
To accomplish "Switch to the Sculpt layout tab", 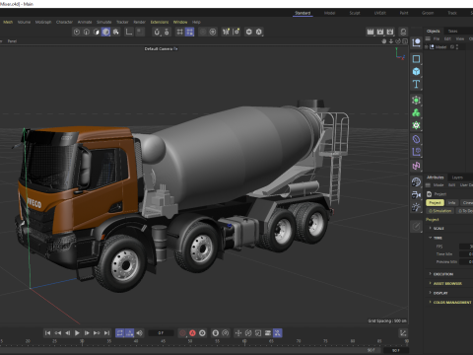I will [x=355, y=13].
